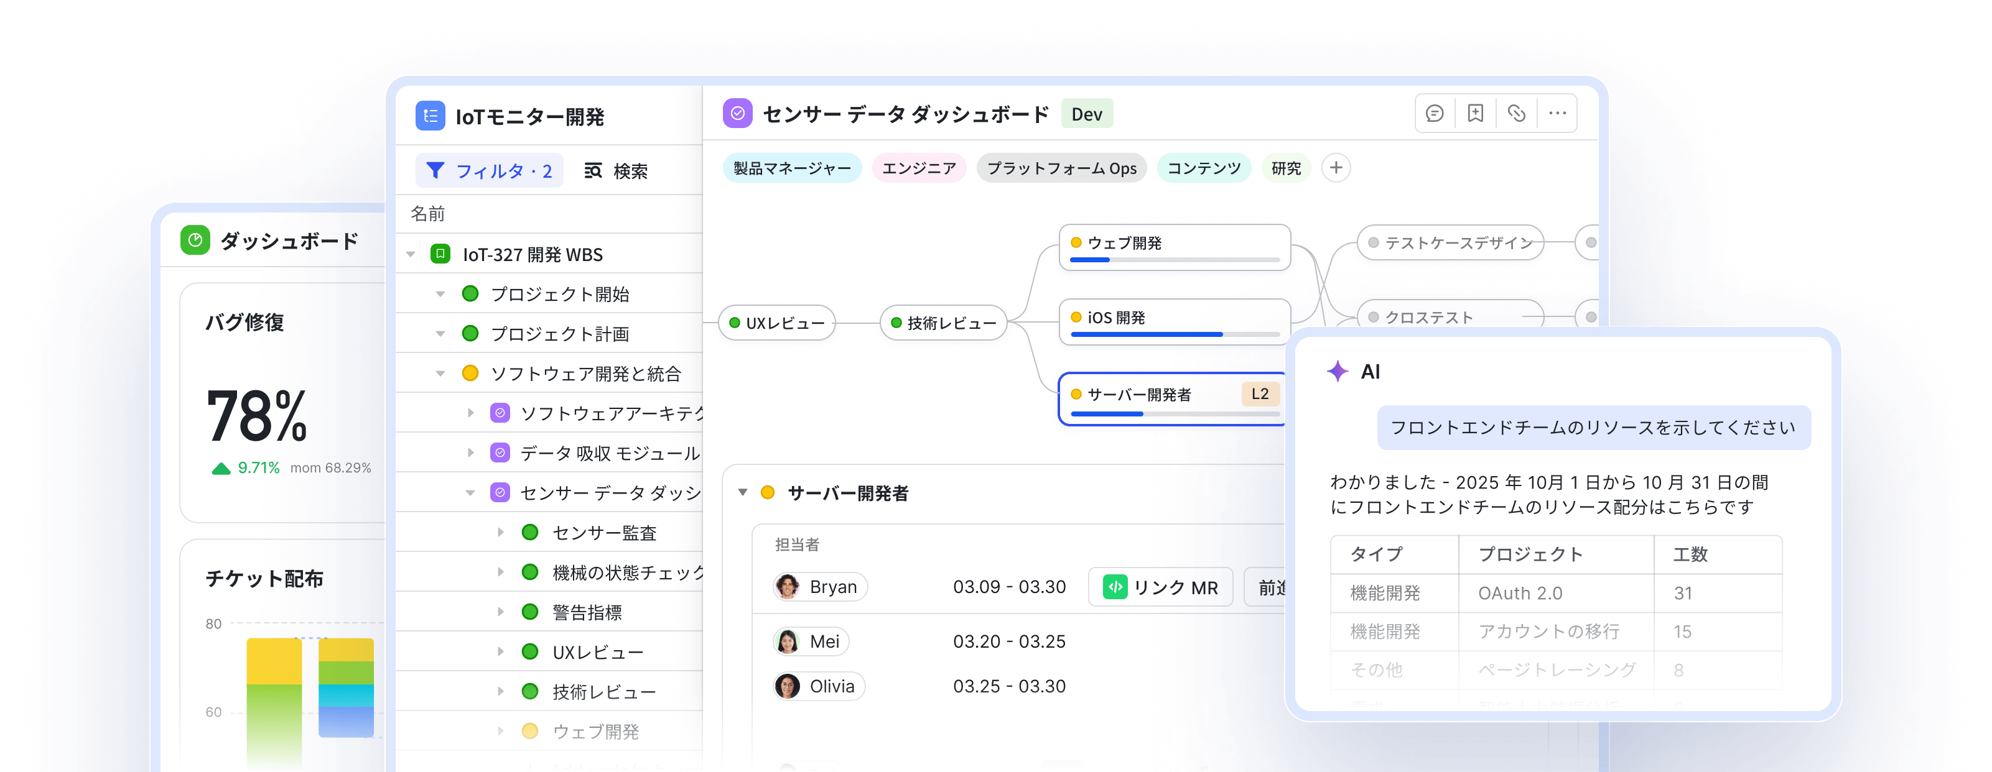
Task: Toggle the フィルタ・2 filter button
Action: 490,171
